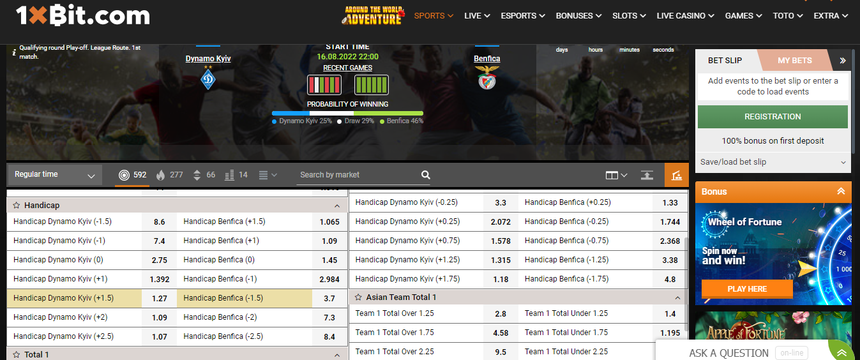860x360 pixels.
Task: Select Handicap Benfica (-0.75) odds 2.368
Action: pyautogui.click(x=670, y=241)
